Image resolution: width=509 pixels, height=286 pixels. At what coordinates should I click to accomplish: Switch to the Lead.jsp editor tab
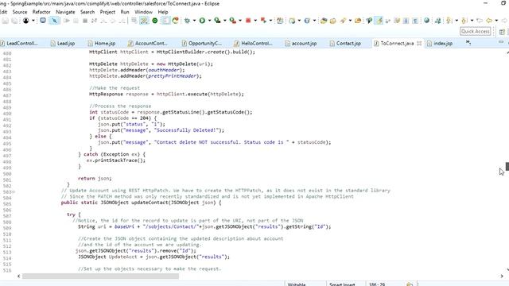tap(63, 43)
